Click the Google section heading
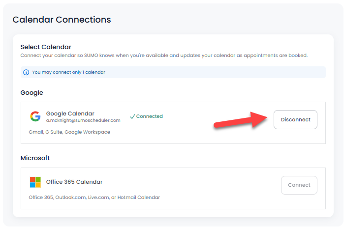 [32, 93]
